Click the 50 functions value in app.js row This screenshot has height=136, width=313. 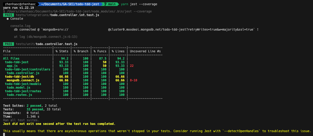coord(105,66)
